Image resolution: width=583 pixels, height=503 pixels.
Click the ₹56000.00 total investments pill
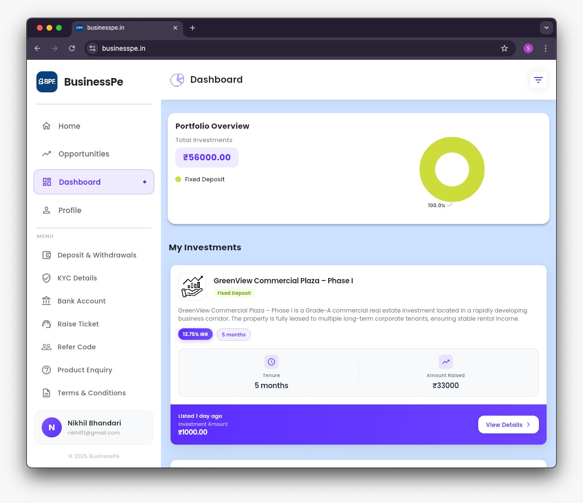207,157
